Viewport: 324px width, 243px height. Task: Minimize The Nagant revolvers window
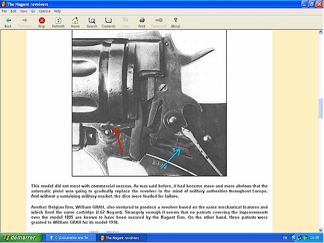point(305,4)
